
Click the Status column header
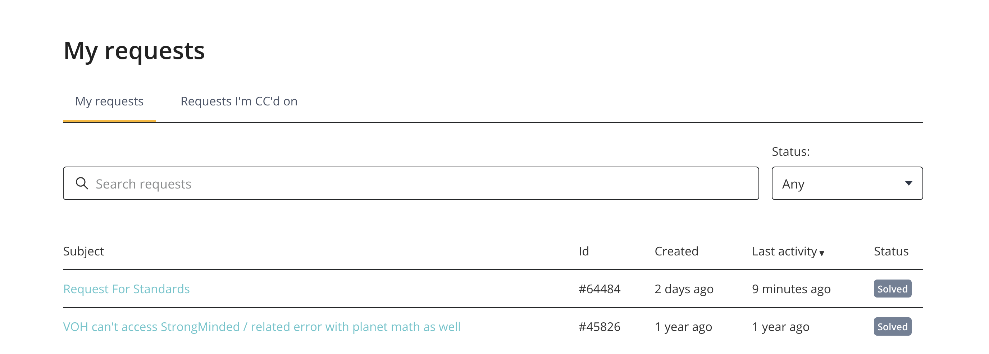[891, 251]
